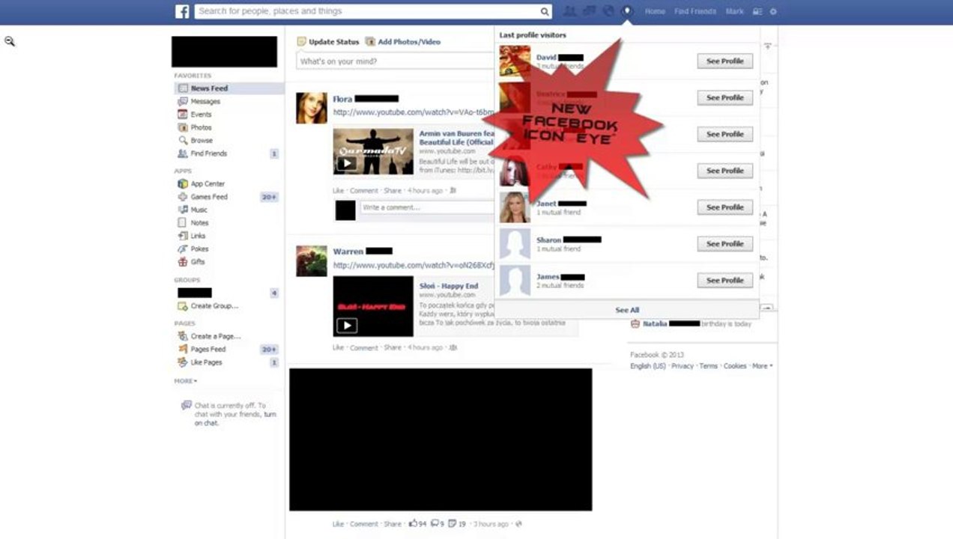
Task: Open the settings gear icon in top bar
Action: [x=773, y=11]
